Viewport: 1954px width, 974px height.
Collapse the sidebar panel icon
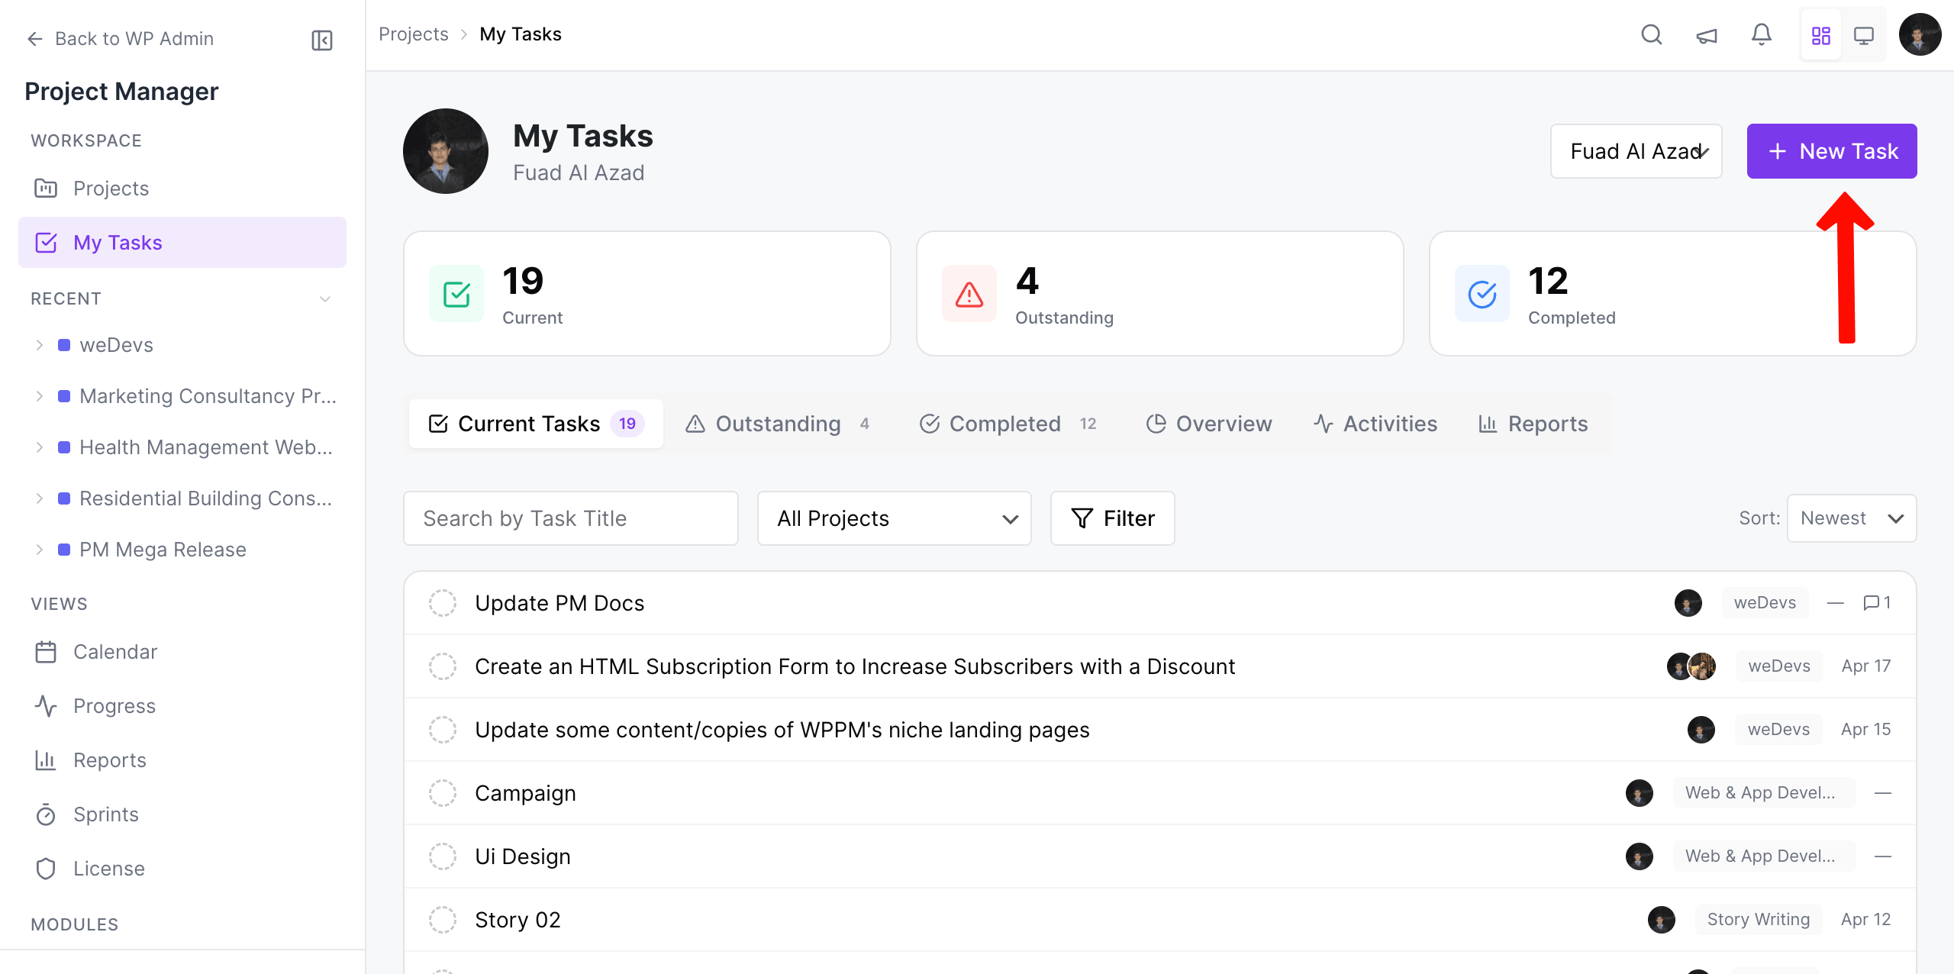pos(322,40)
